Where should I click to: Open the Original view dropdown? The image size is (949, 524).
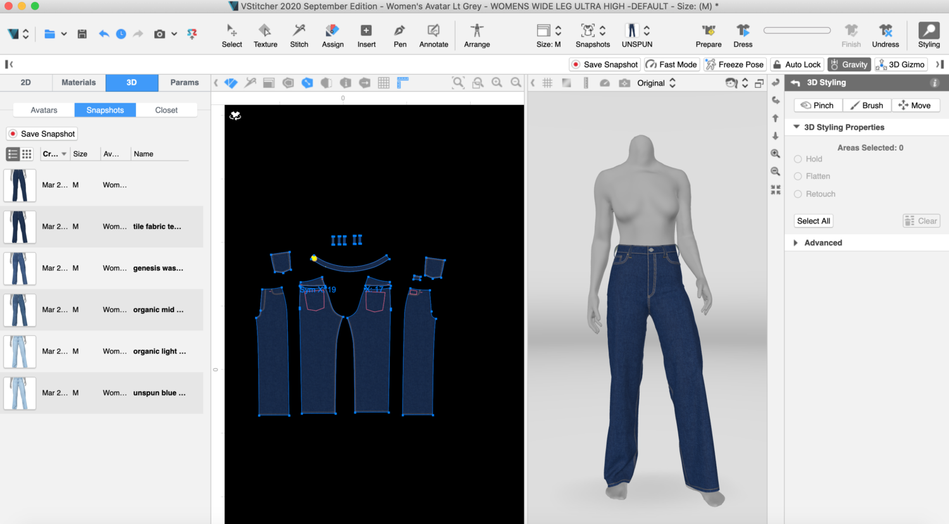click(656, 83)
